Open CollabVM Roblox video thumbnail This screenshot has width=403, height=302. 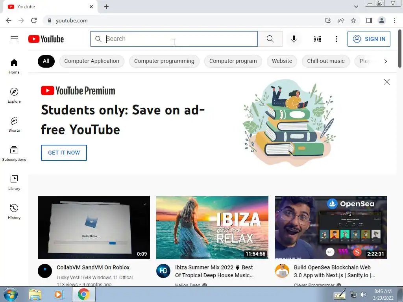click(94, 228)
